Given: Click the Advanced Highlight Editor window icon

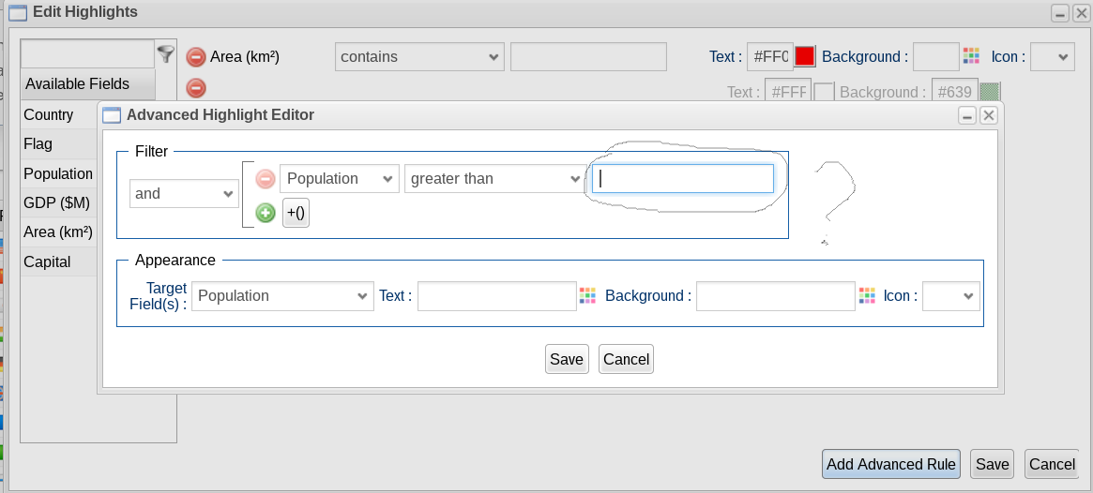Looking at the screenshot, I should pos(112,115).
